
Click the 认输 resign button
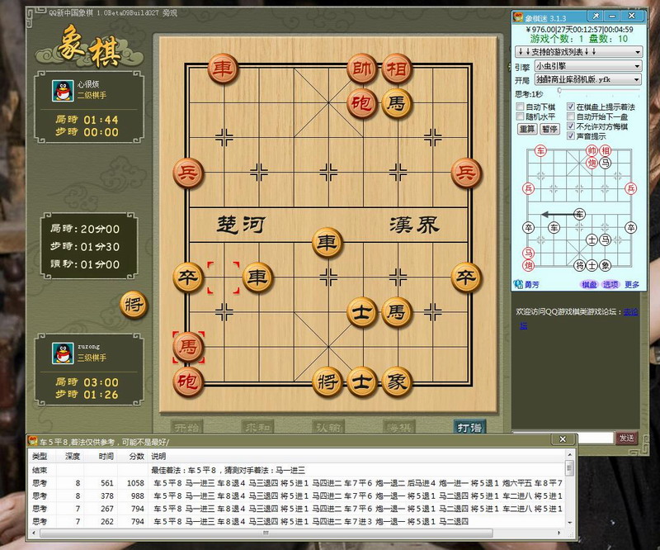[328, 427]
